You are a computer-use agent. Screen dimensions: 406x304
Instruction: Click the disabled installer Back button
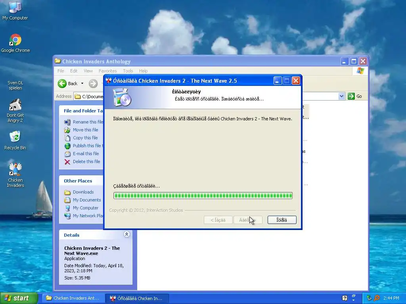(x=218, y=220)
